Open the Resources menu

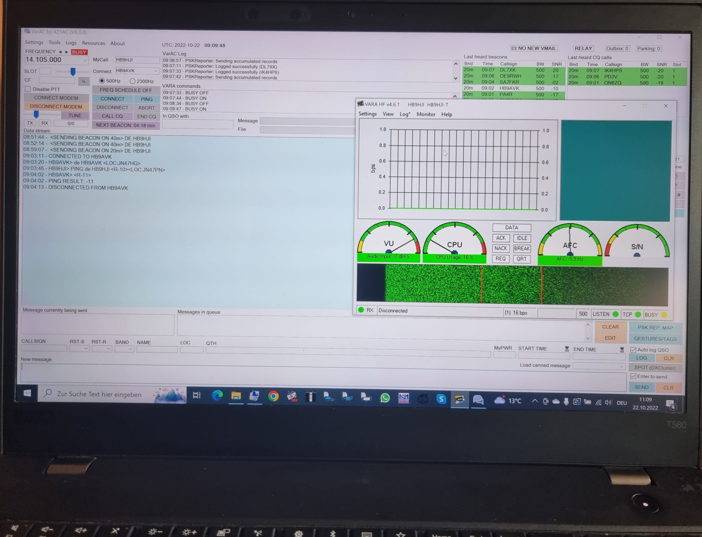tap(93, 43)
